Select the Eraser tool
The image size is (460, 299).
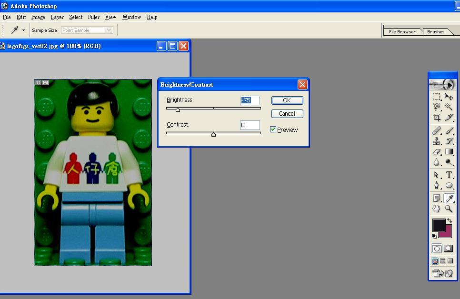(x=437, y=152)
